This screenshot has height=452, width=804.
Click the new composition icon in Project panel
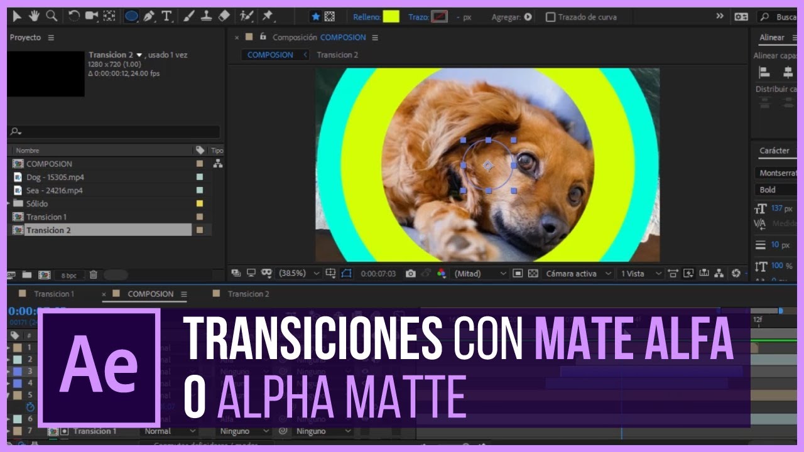coord(44,275)
